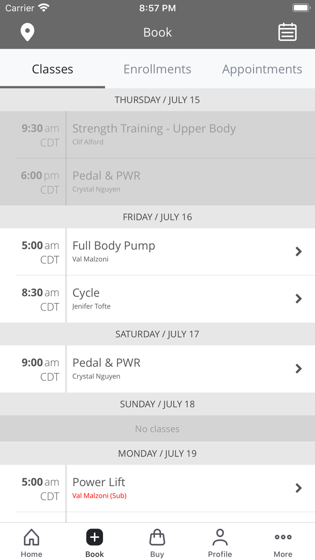315x560 pixels.
Task: Open the calendar view icon
Action: [287, 32]
